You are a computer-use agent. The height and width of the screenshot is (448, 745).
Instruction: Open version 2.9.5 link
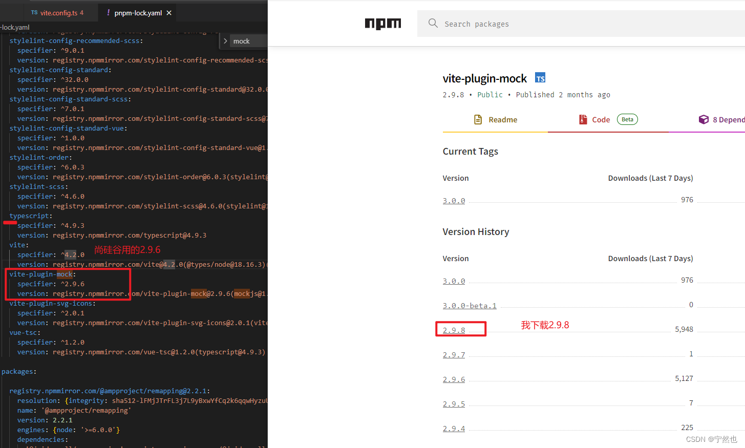(454, 404)
